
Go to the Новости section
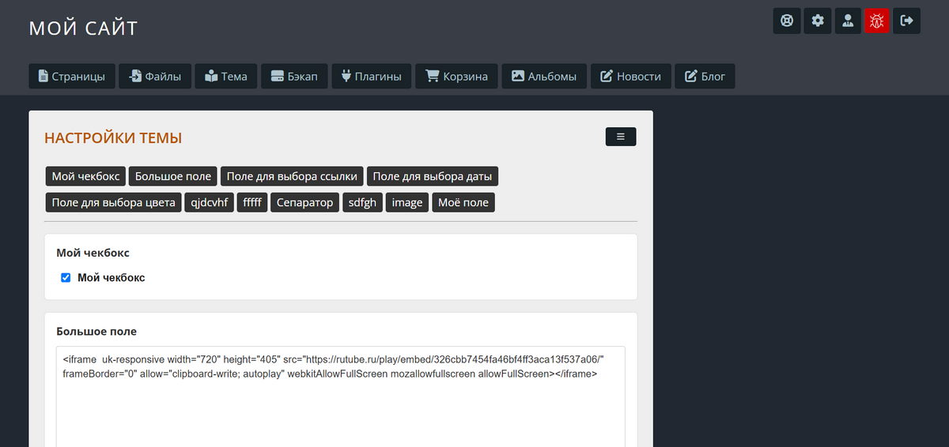(631, 77)
